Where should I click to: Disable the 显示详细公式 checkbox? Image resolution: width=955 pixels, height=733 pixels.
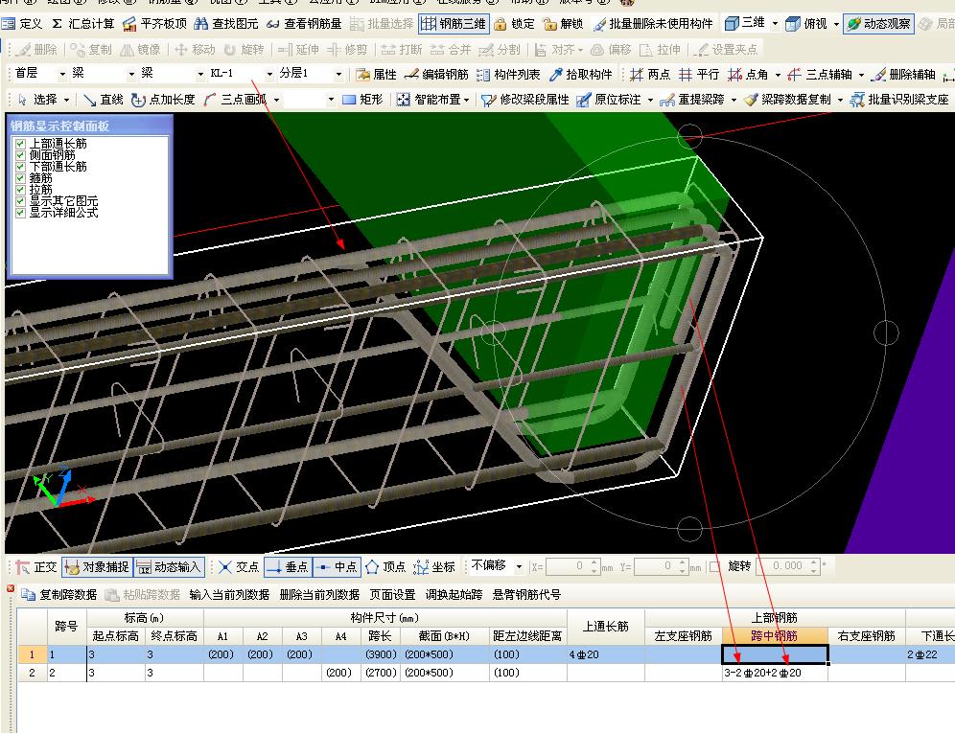pyautogui.click(x=20, y=213)
